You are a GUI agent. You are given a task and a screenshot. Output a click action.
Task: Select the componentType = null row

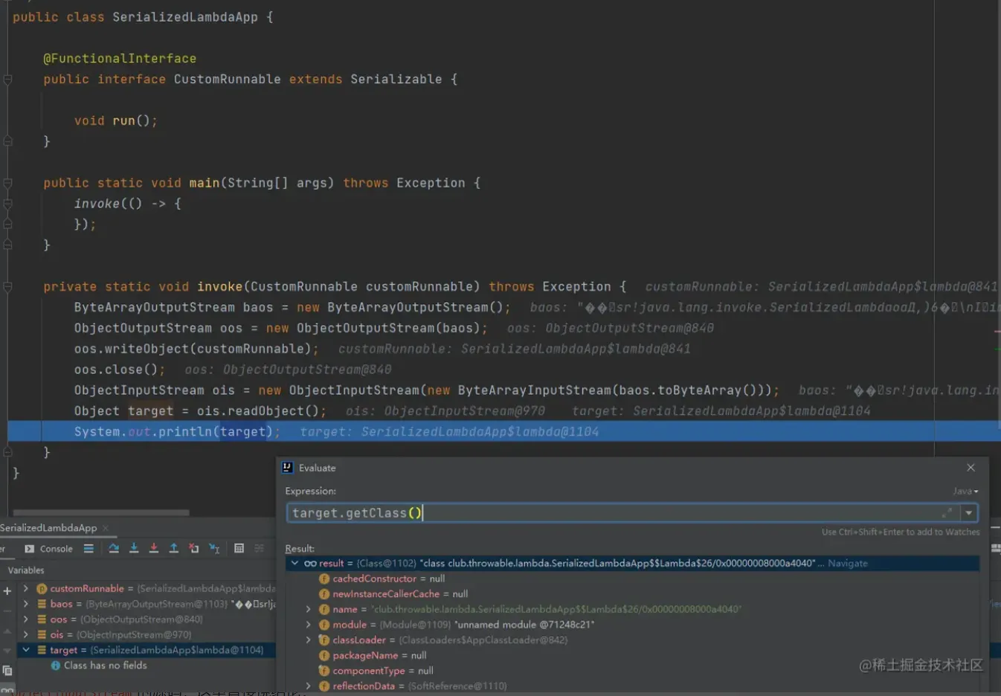tap(632, 671)
